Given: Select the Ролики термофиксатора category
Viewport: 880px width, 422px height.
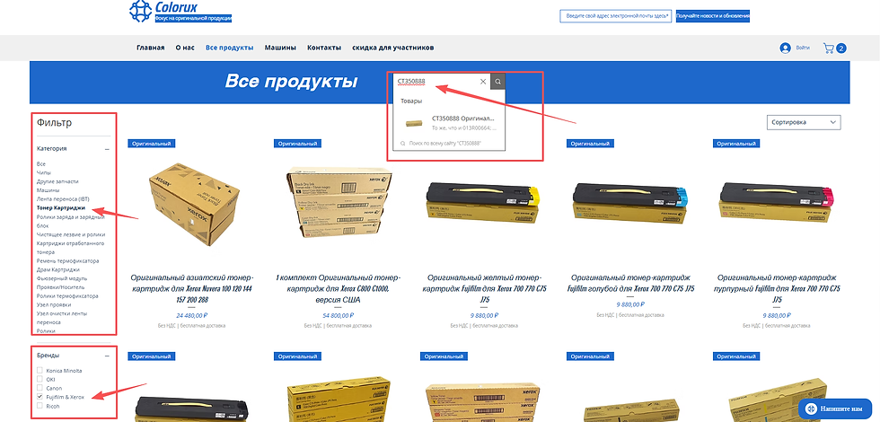Looking at the screenshot, I should (67, 295).
